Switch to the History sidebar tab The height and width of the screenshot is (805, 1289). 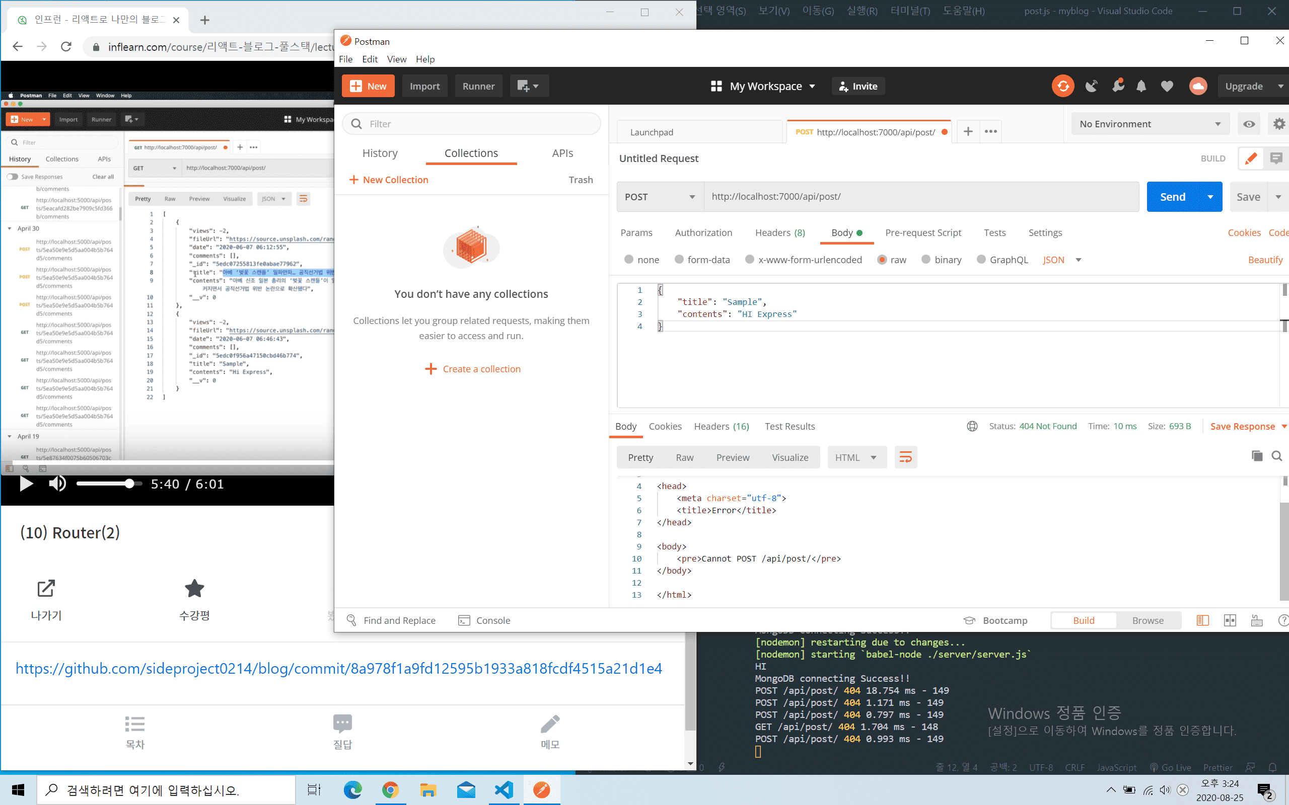380,153
